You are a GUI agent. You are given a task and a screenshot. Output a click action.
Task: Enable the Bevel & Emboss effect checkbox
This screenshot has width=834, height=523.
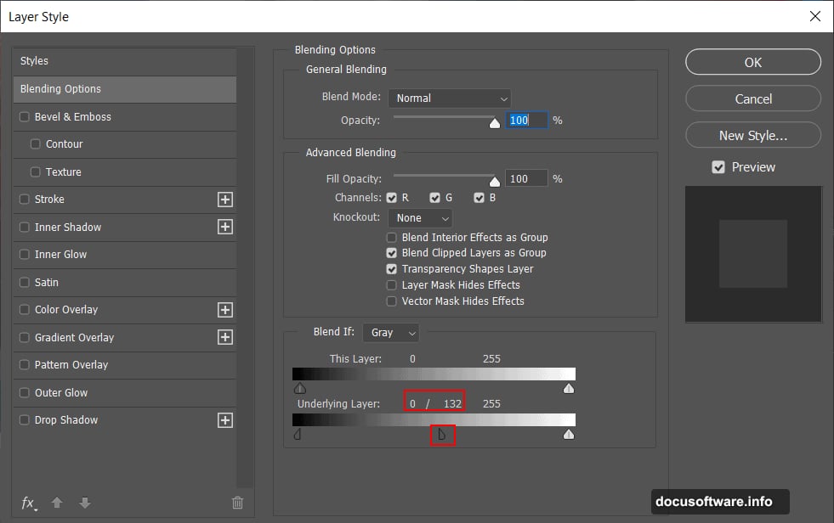pyautogui.click(x=24, y=116)
